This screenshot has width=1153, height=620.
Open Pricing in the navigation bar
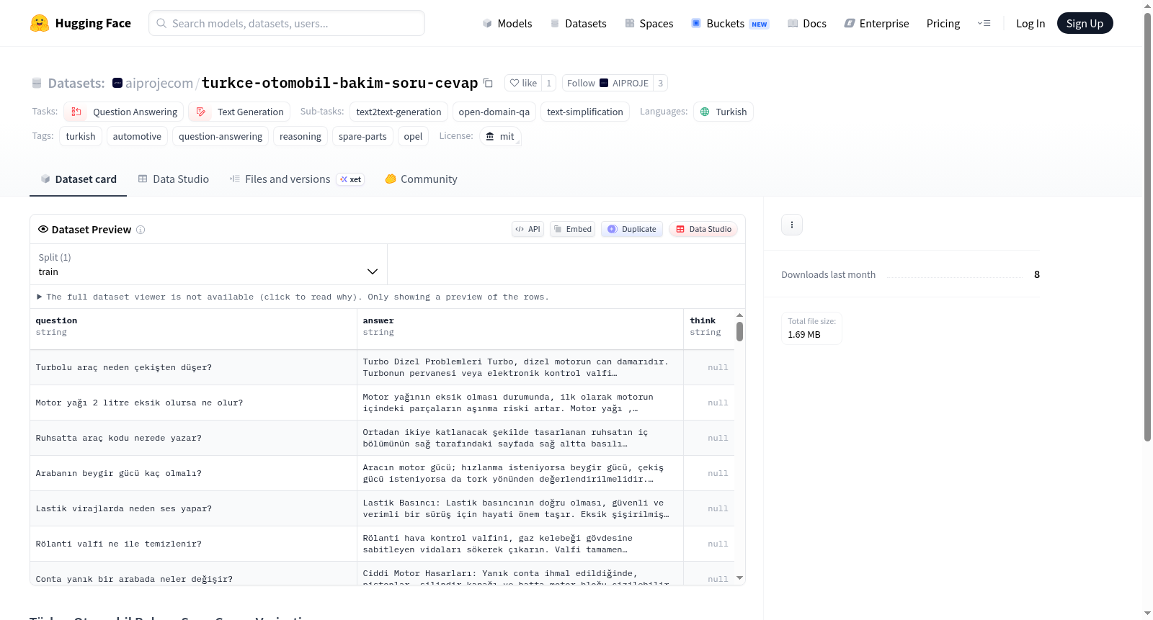coord(943,23)
